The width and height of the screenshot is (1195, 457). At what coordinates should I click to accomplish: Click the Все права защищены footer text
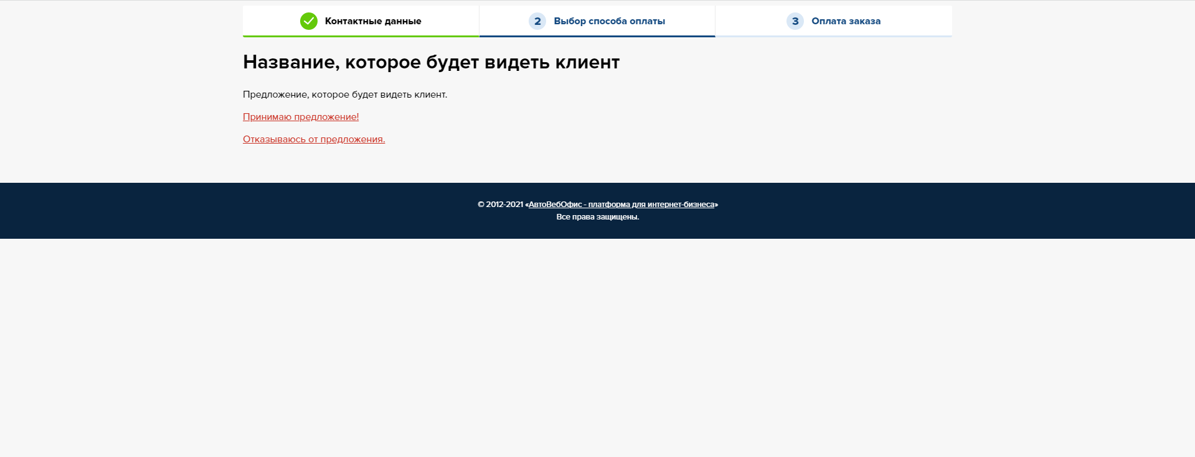click(597, 217)
